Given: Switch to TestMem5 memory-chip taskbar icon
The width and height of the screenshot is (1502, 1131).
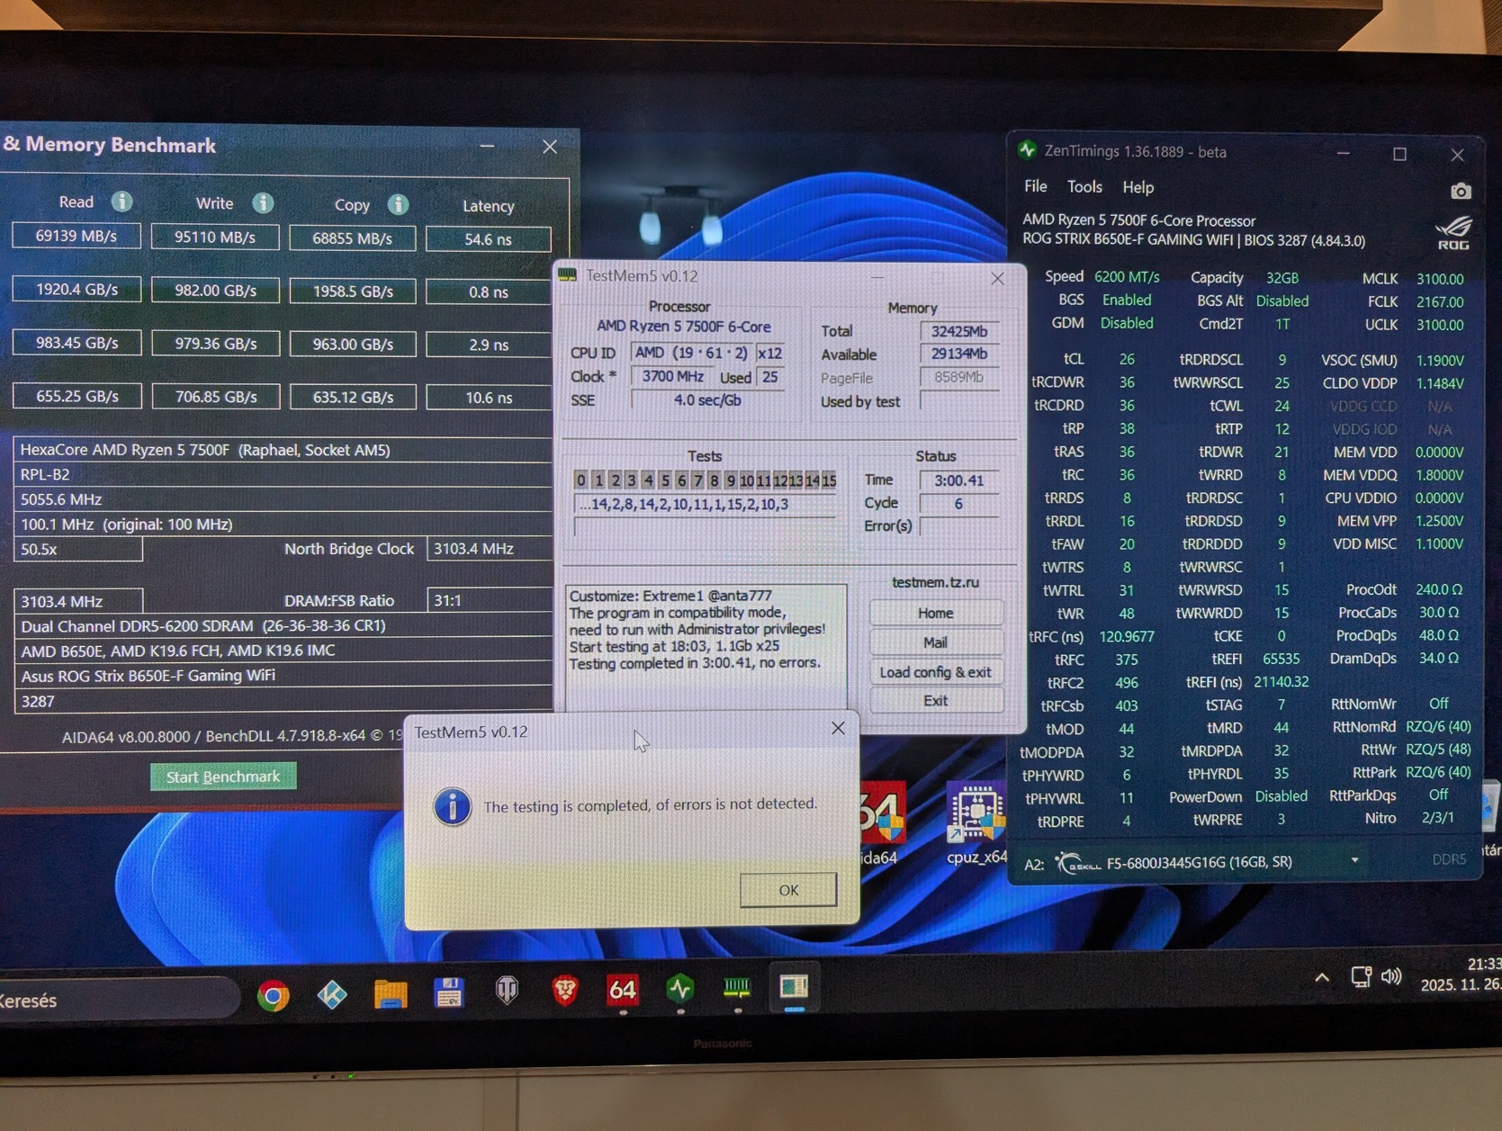Looking at the screenshot, I should [x=737, y=988].
